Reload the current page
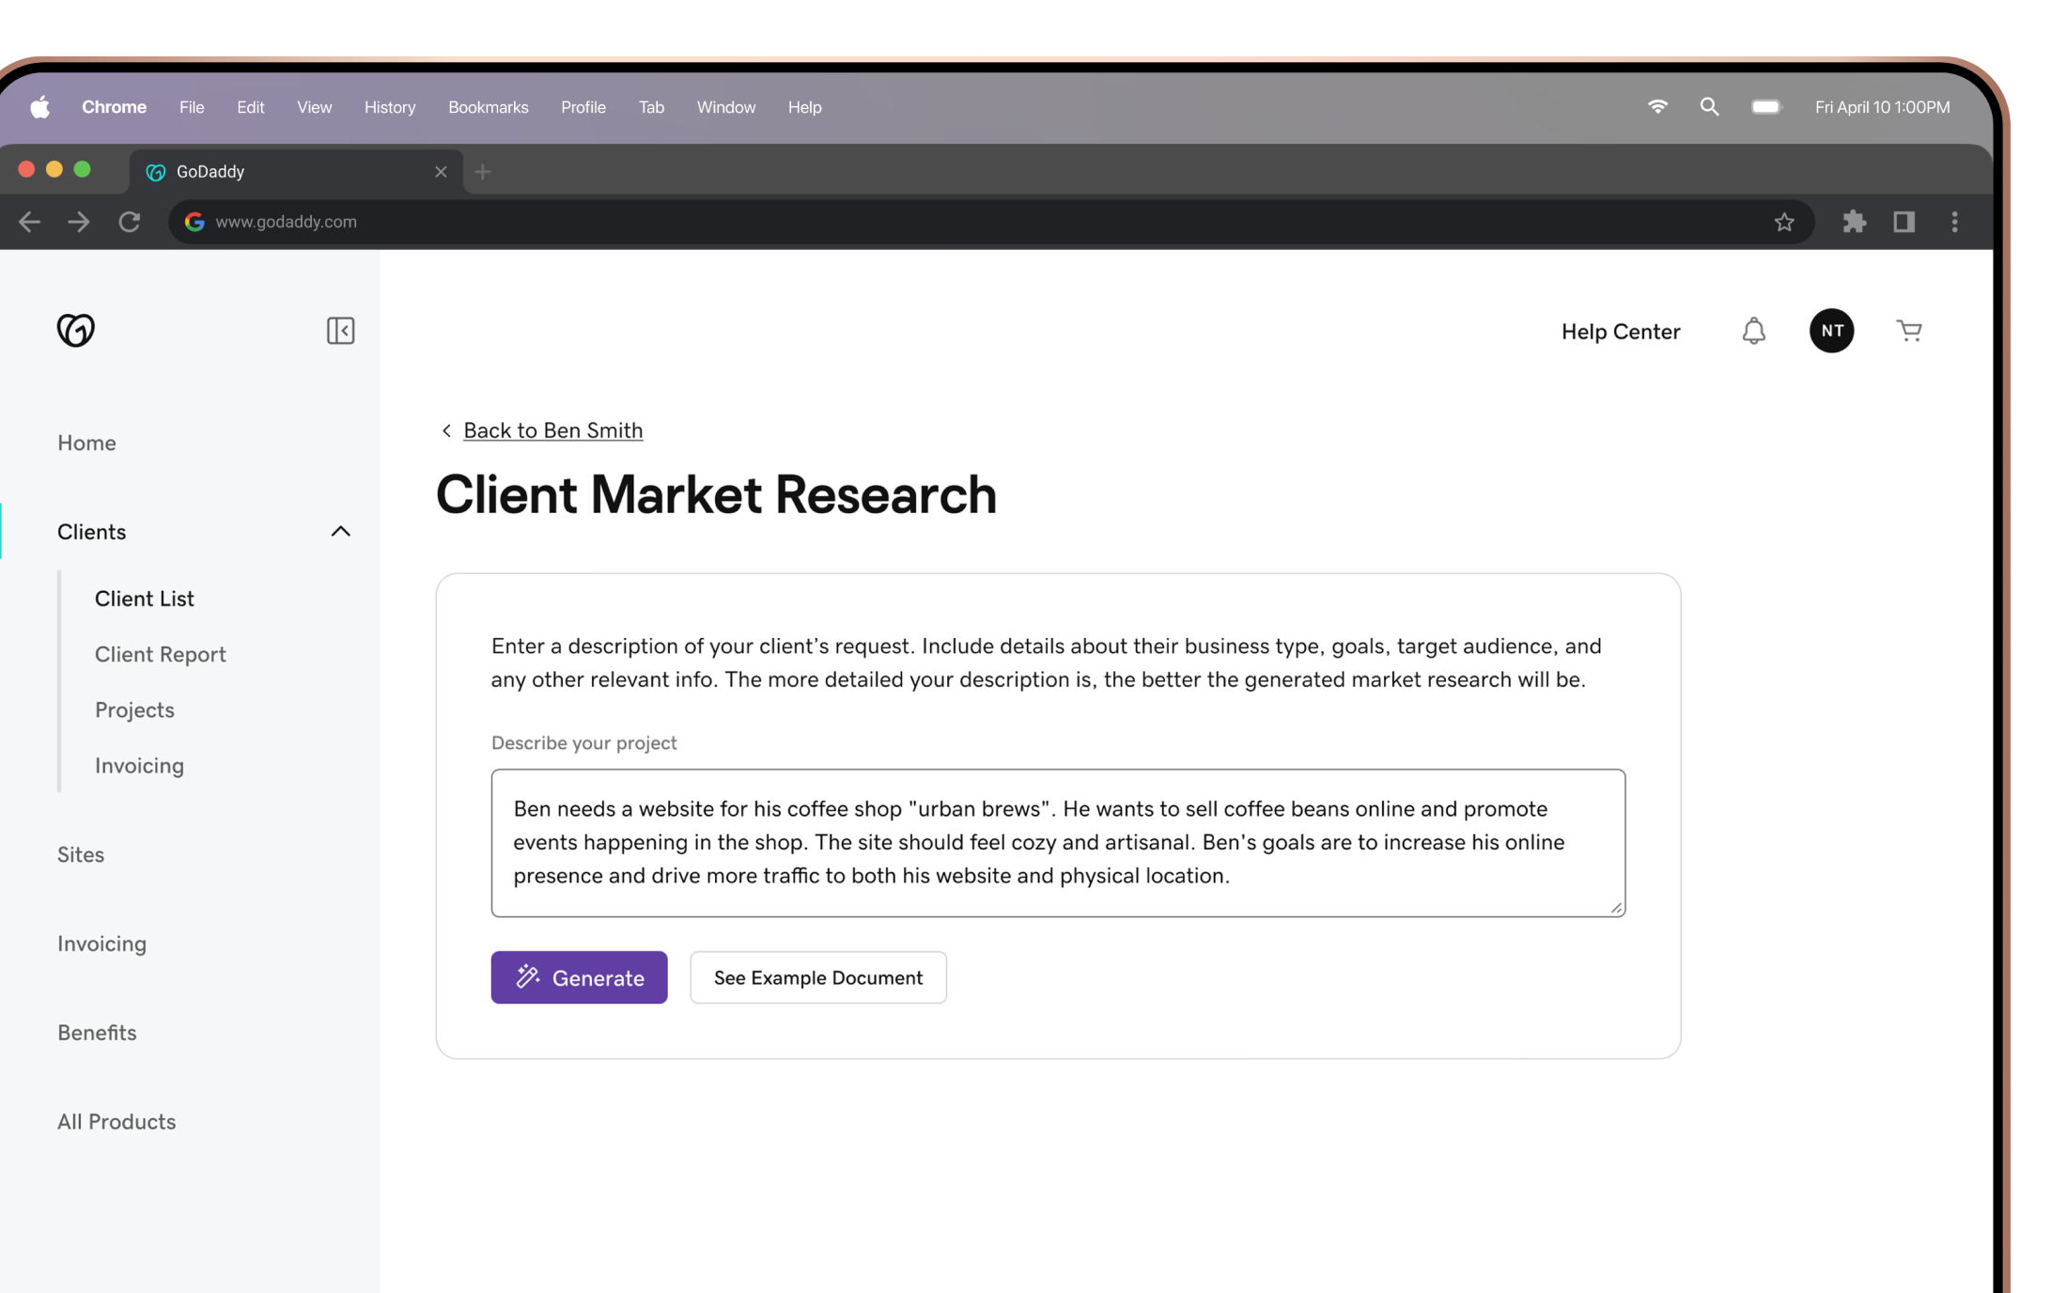The height and width of the screenshot is (1293, 2067). point(130,222)
